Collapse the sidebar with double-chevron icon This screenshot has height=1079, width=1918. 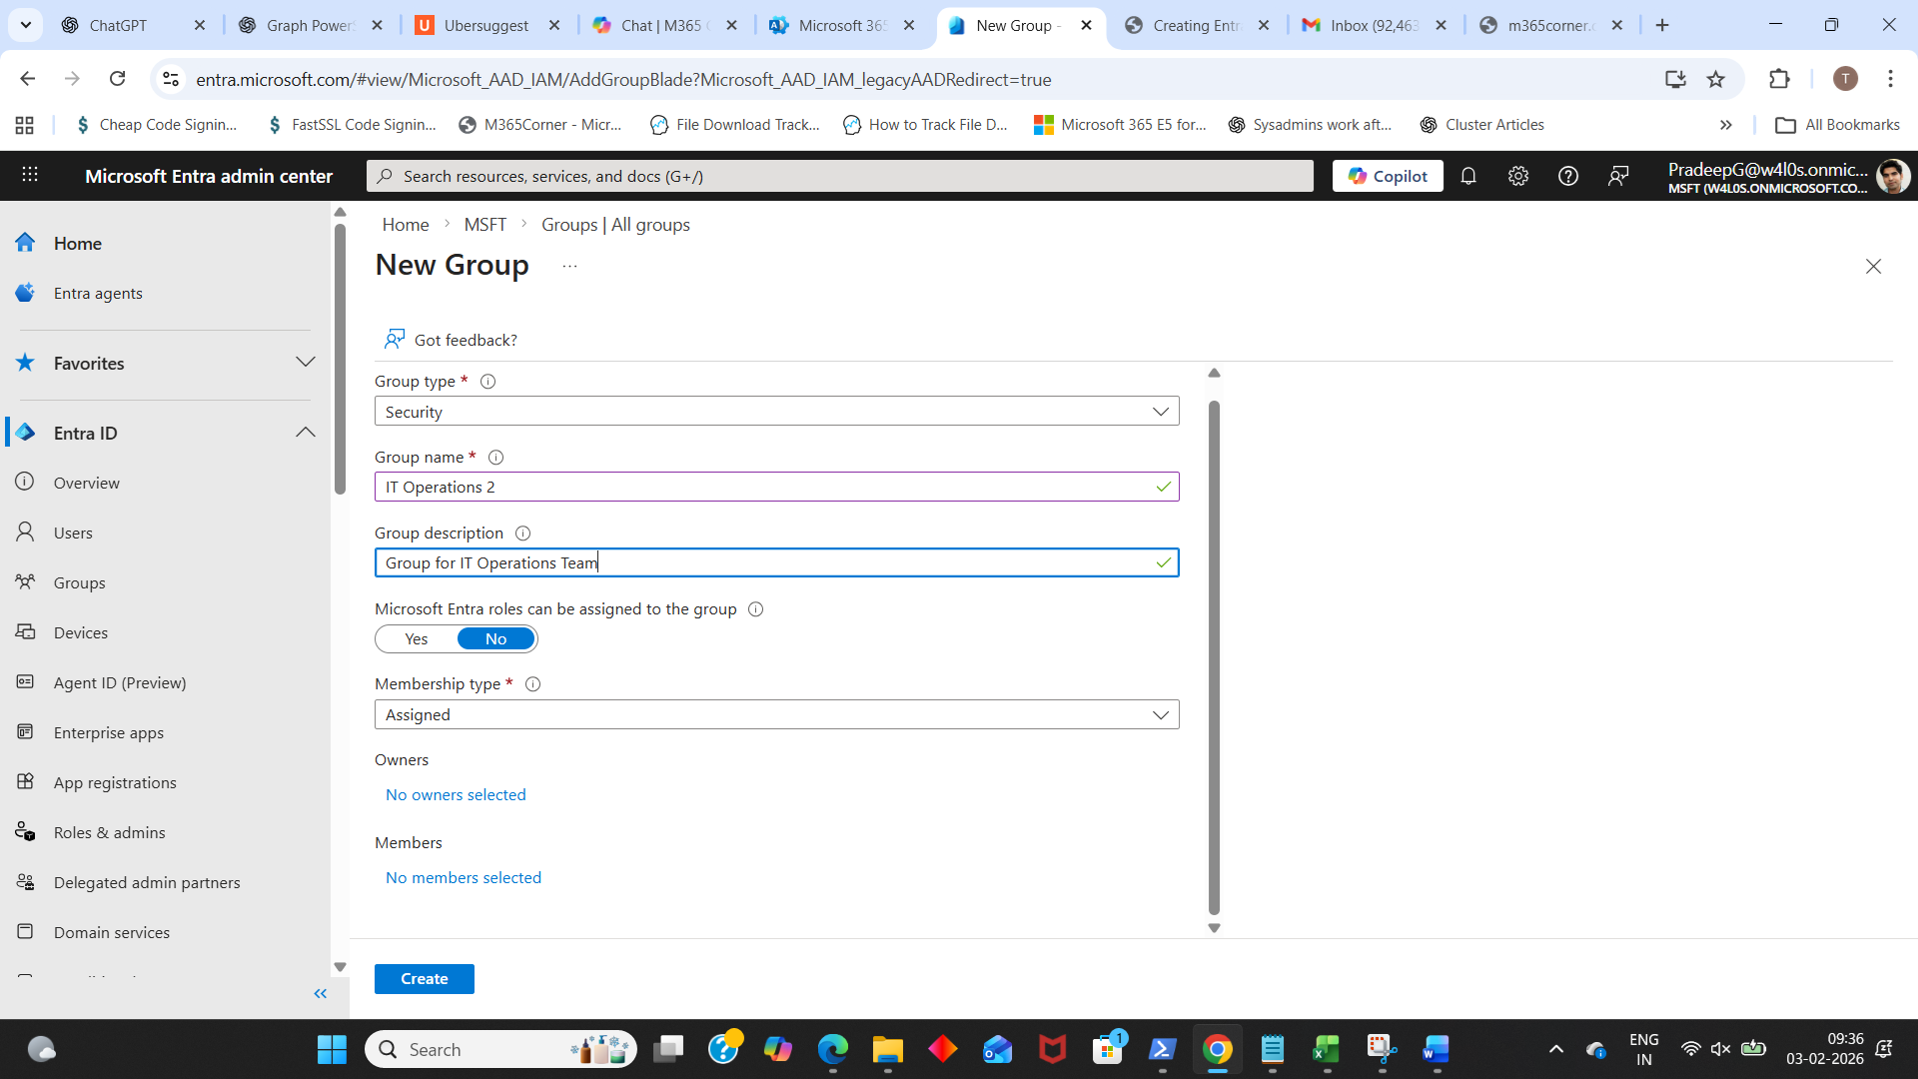click(x=320, y=993)
